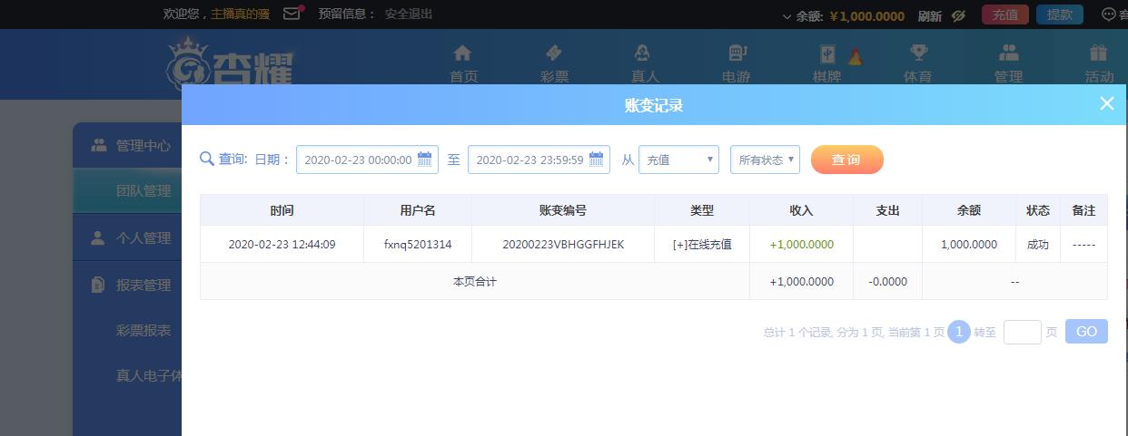Toggle balance visibility eye icon
The height and width of the screenshot is (436, 1128).
[x=958, y=15]
